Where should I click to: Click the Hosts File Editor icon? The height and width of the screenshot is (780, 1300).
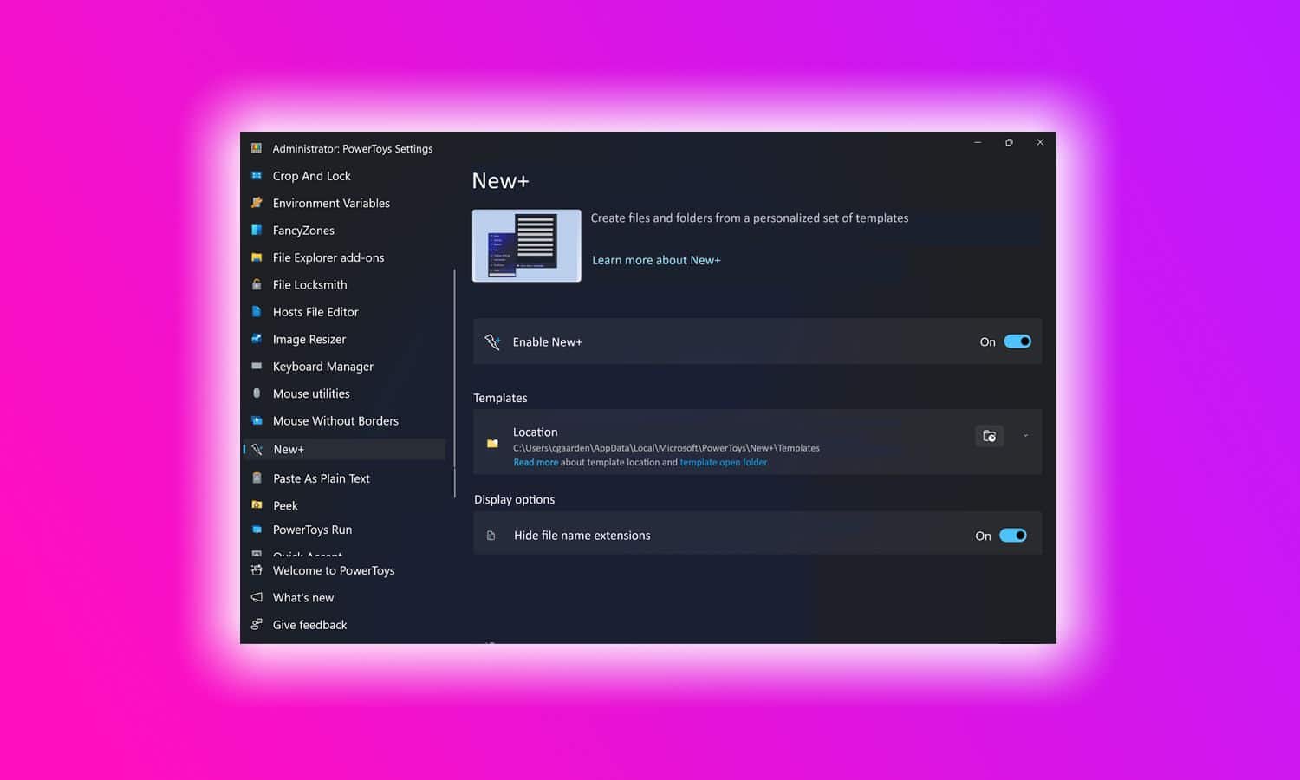[257, 311]
